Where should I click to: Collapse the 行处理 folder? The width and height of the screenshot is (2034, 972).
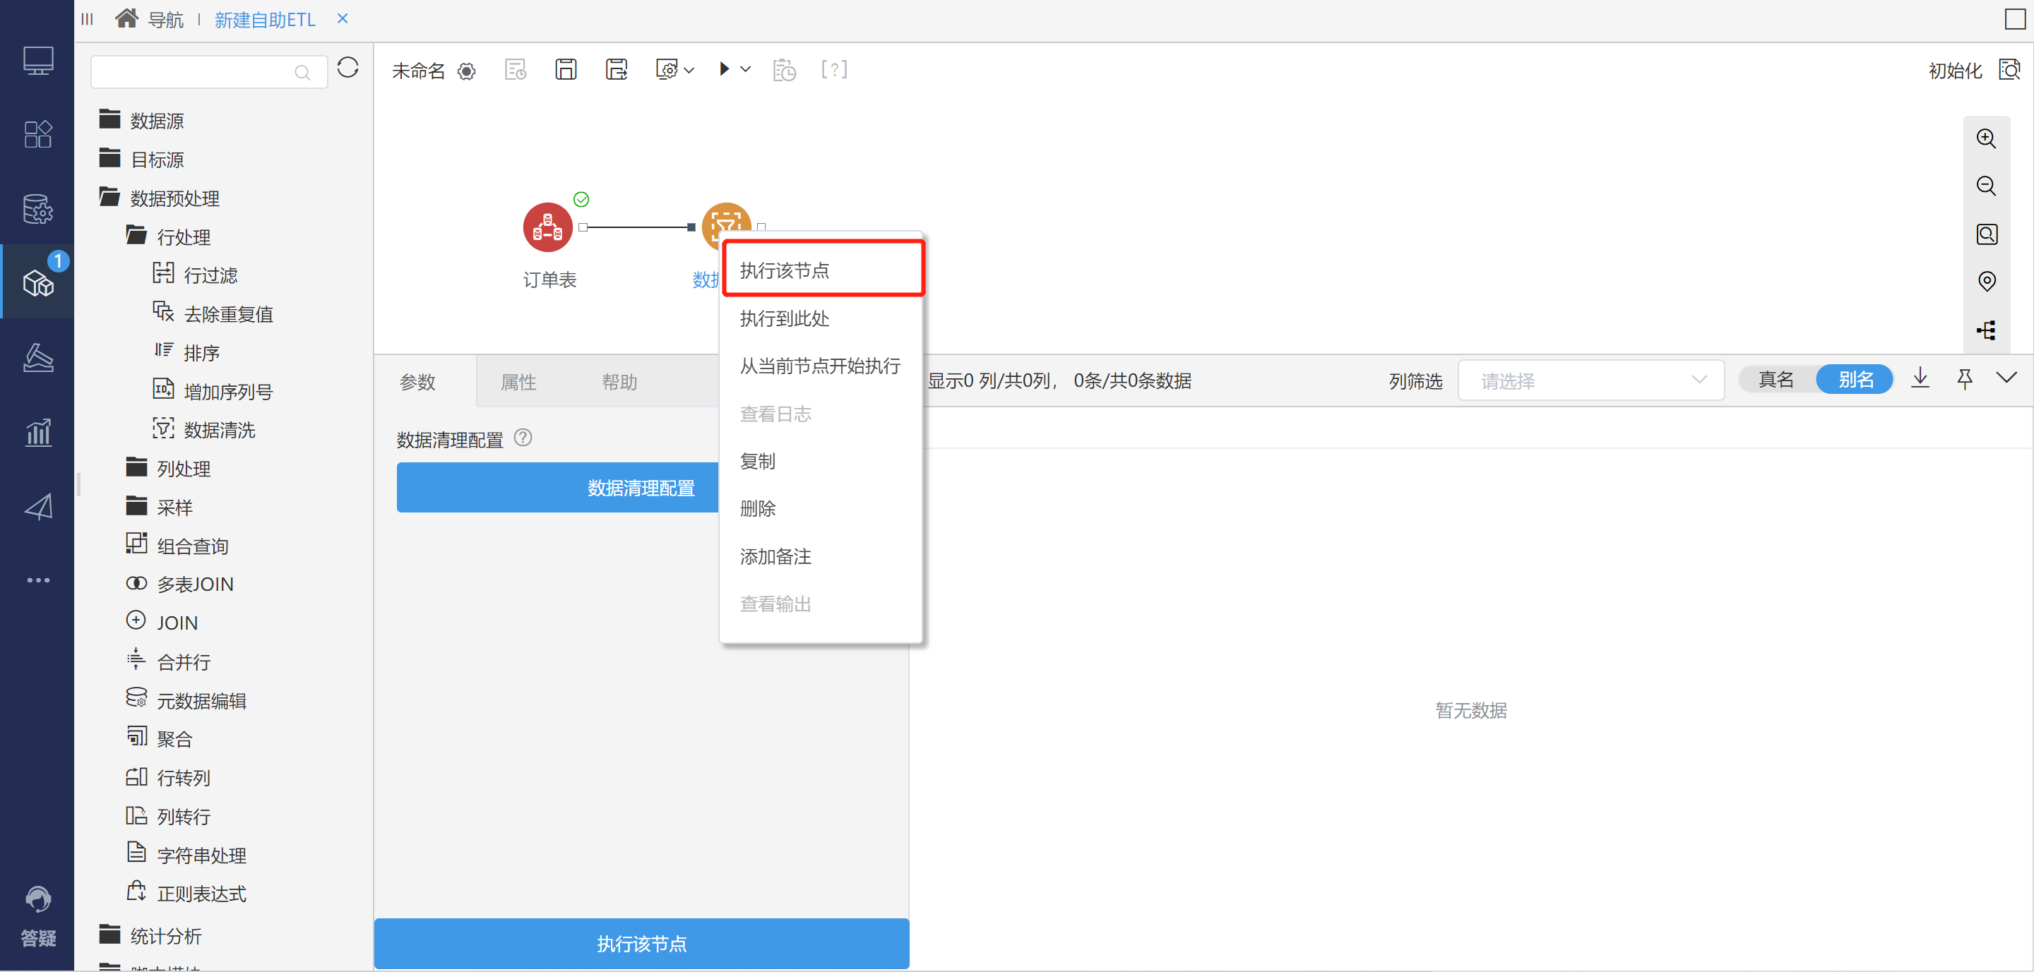[169, 236]
